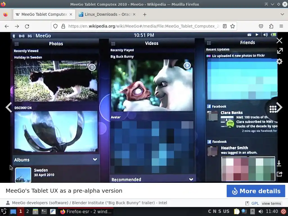Close the MeeGo Tablet Computex tab
The image size is (288, 216).
click(71, 14)
